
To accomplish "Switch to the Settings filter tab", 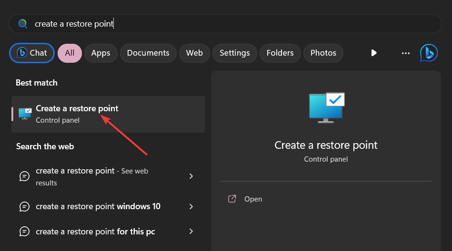I will (x=234, y=53).
